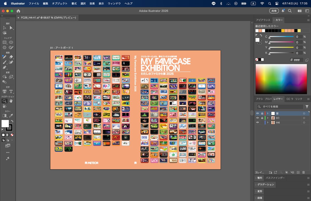This screenshot has width=311, height=201.
Task: Click target circle of H4 layer
Action: (304, 123)
